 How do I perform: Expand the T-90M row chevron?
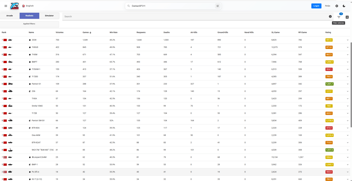point(347,55)
